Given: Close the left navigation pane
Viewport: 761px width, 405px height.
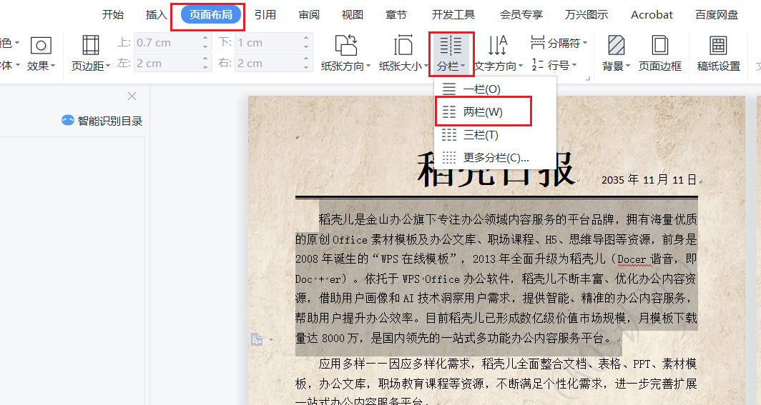Looking at the screenshot, I should click(132, 96).
